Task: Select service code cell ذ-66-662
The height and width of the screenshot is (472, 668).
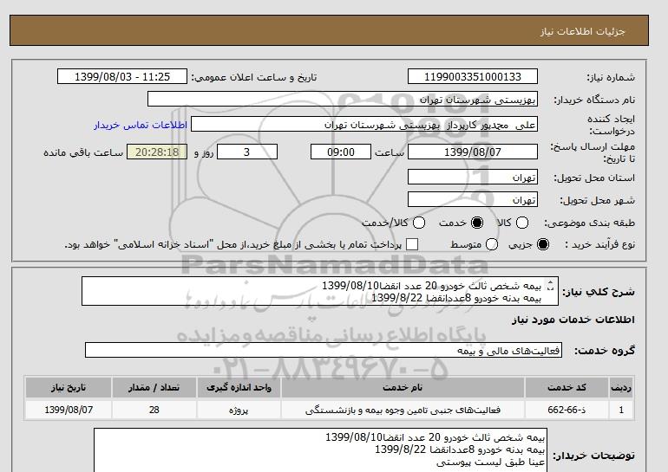Action: pos(566,410)
